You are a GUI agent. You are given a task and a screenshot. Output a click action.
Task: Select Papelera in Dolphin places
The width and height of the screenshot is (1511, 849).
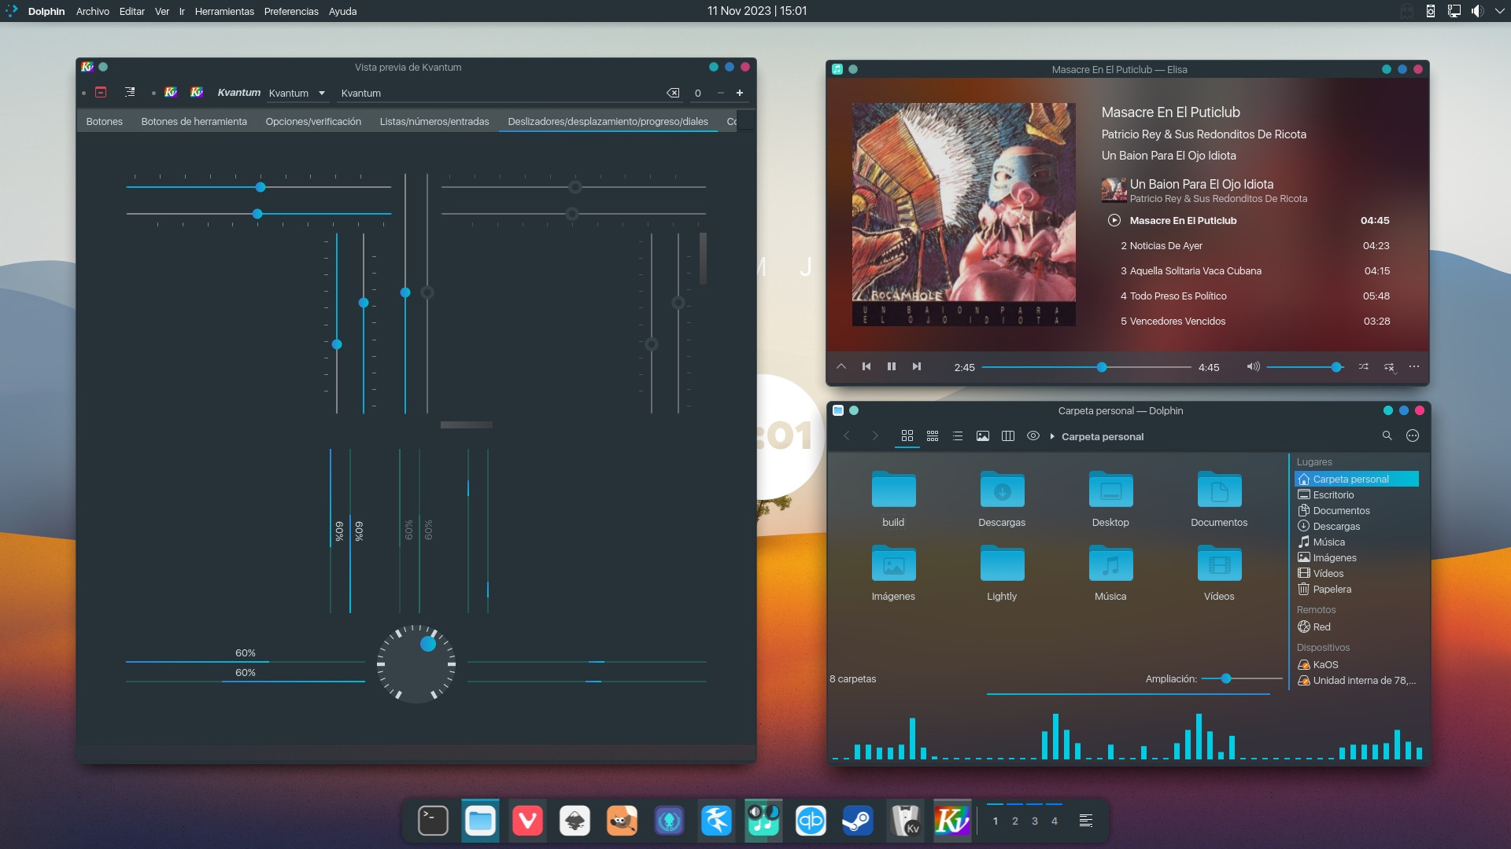[1357, 590]
